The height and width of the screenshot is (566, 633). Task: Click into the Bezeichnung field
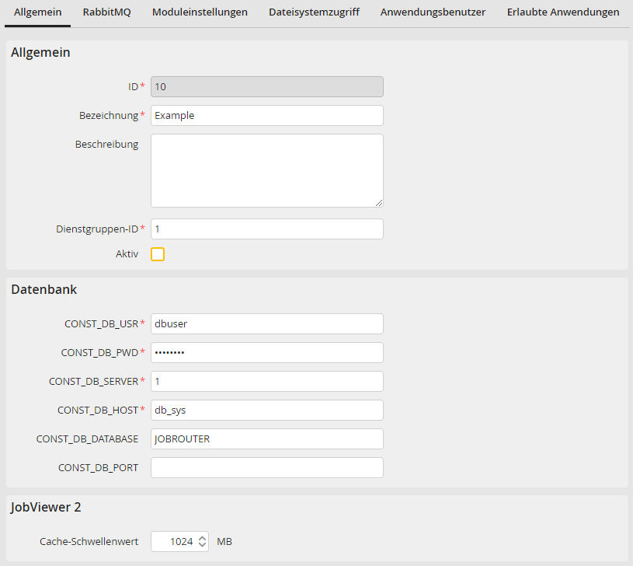(x=266, y=115)
